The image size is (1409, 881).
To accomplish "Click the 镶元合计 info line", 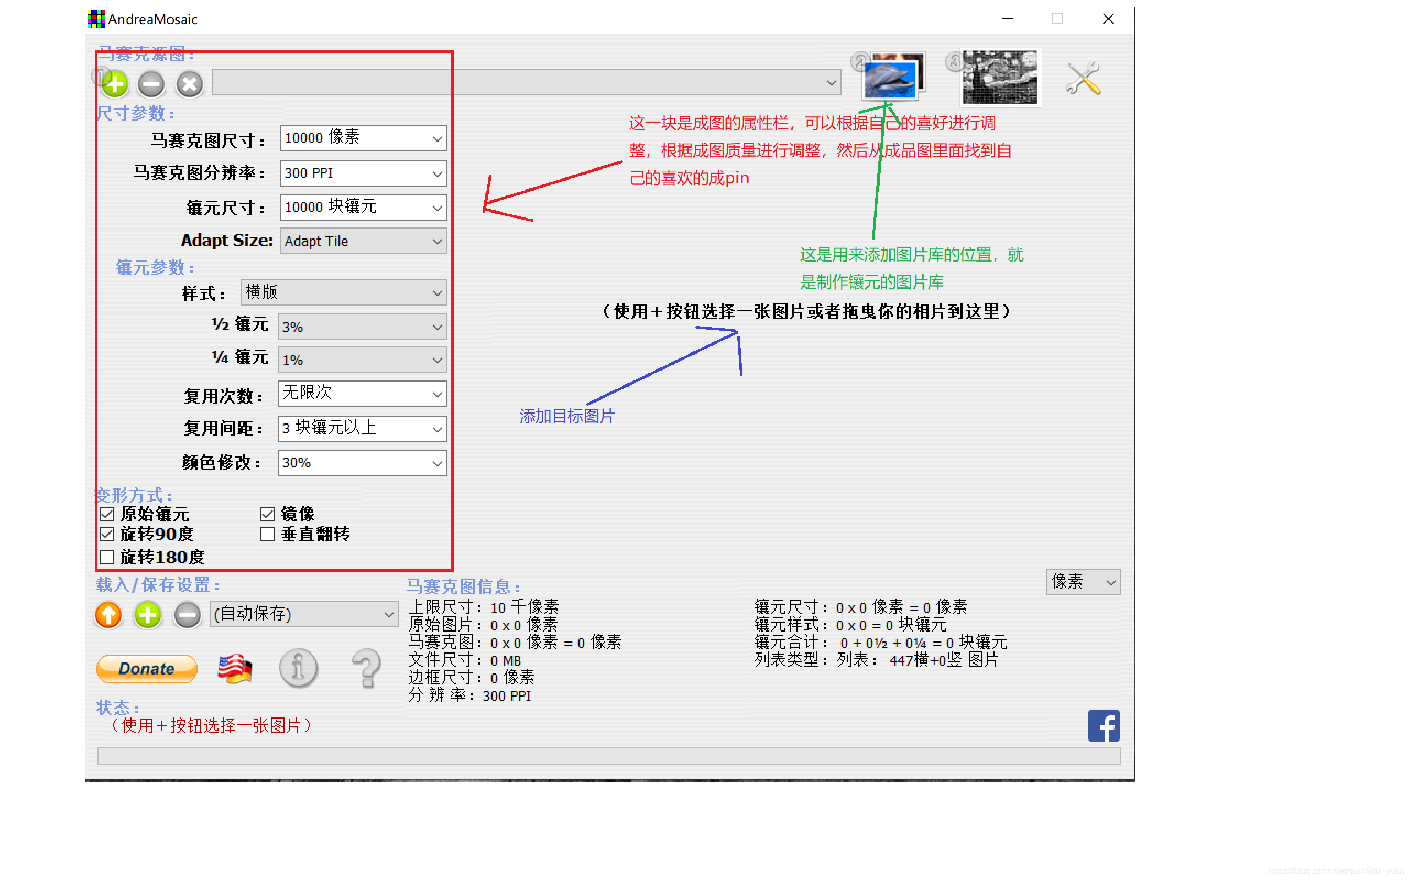I will (880, 642).
